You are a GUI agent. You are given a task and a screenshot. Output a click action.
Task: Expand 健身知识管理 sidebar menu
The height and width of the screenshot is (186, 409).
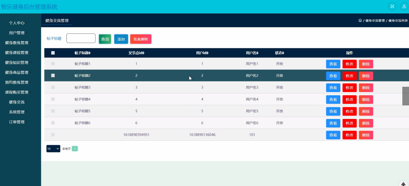(17, 63)
